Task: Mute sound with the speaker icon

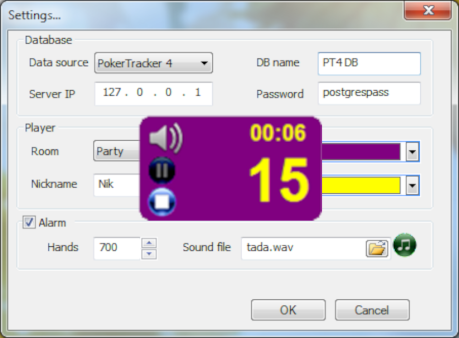Action: (x=165, y=139)
